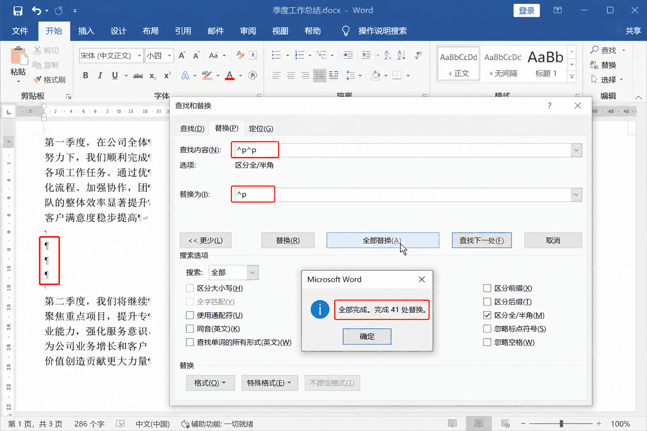Click the bullet list icon
Viewport: 647px width, 431px height.
coord(277,55)
